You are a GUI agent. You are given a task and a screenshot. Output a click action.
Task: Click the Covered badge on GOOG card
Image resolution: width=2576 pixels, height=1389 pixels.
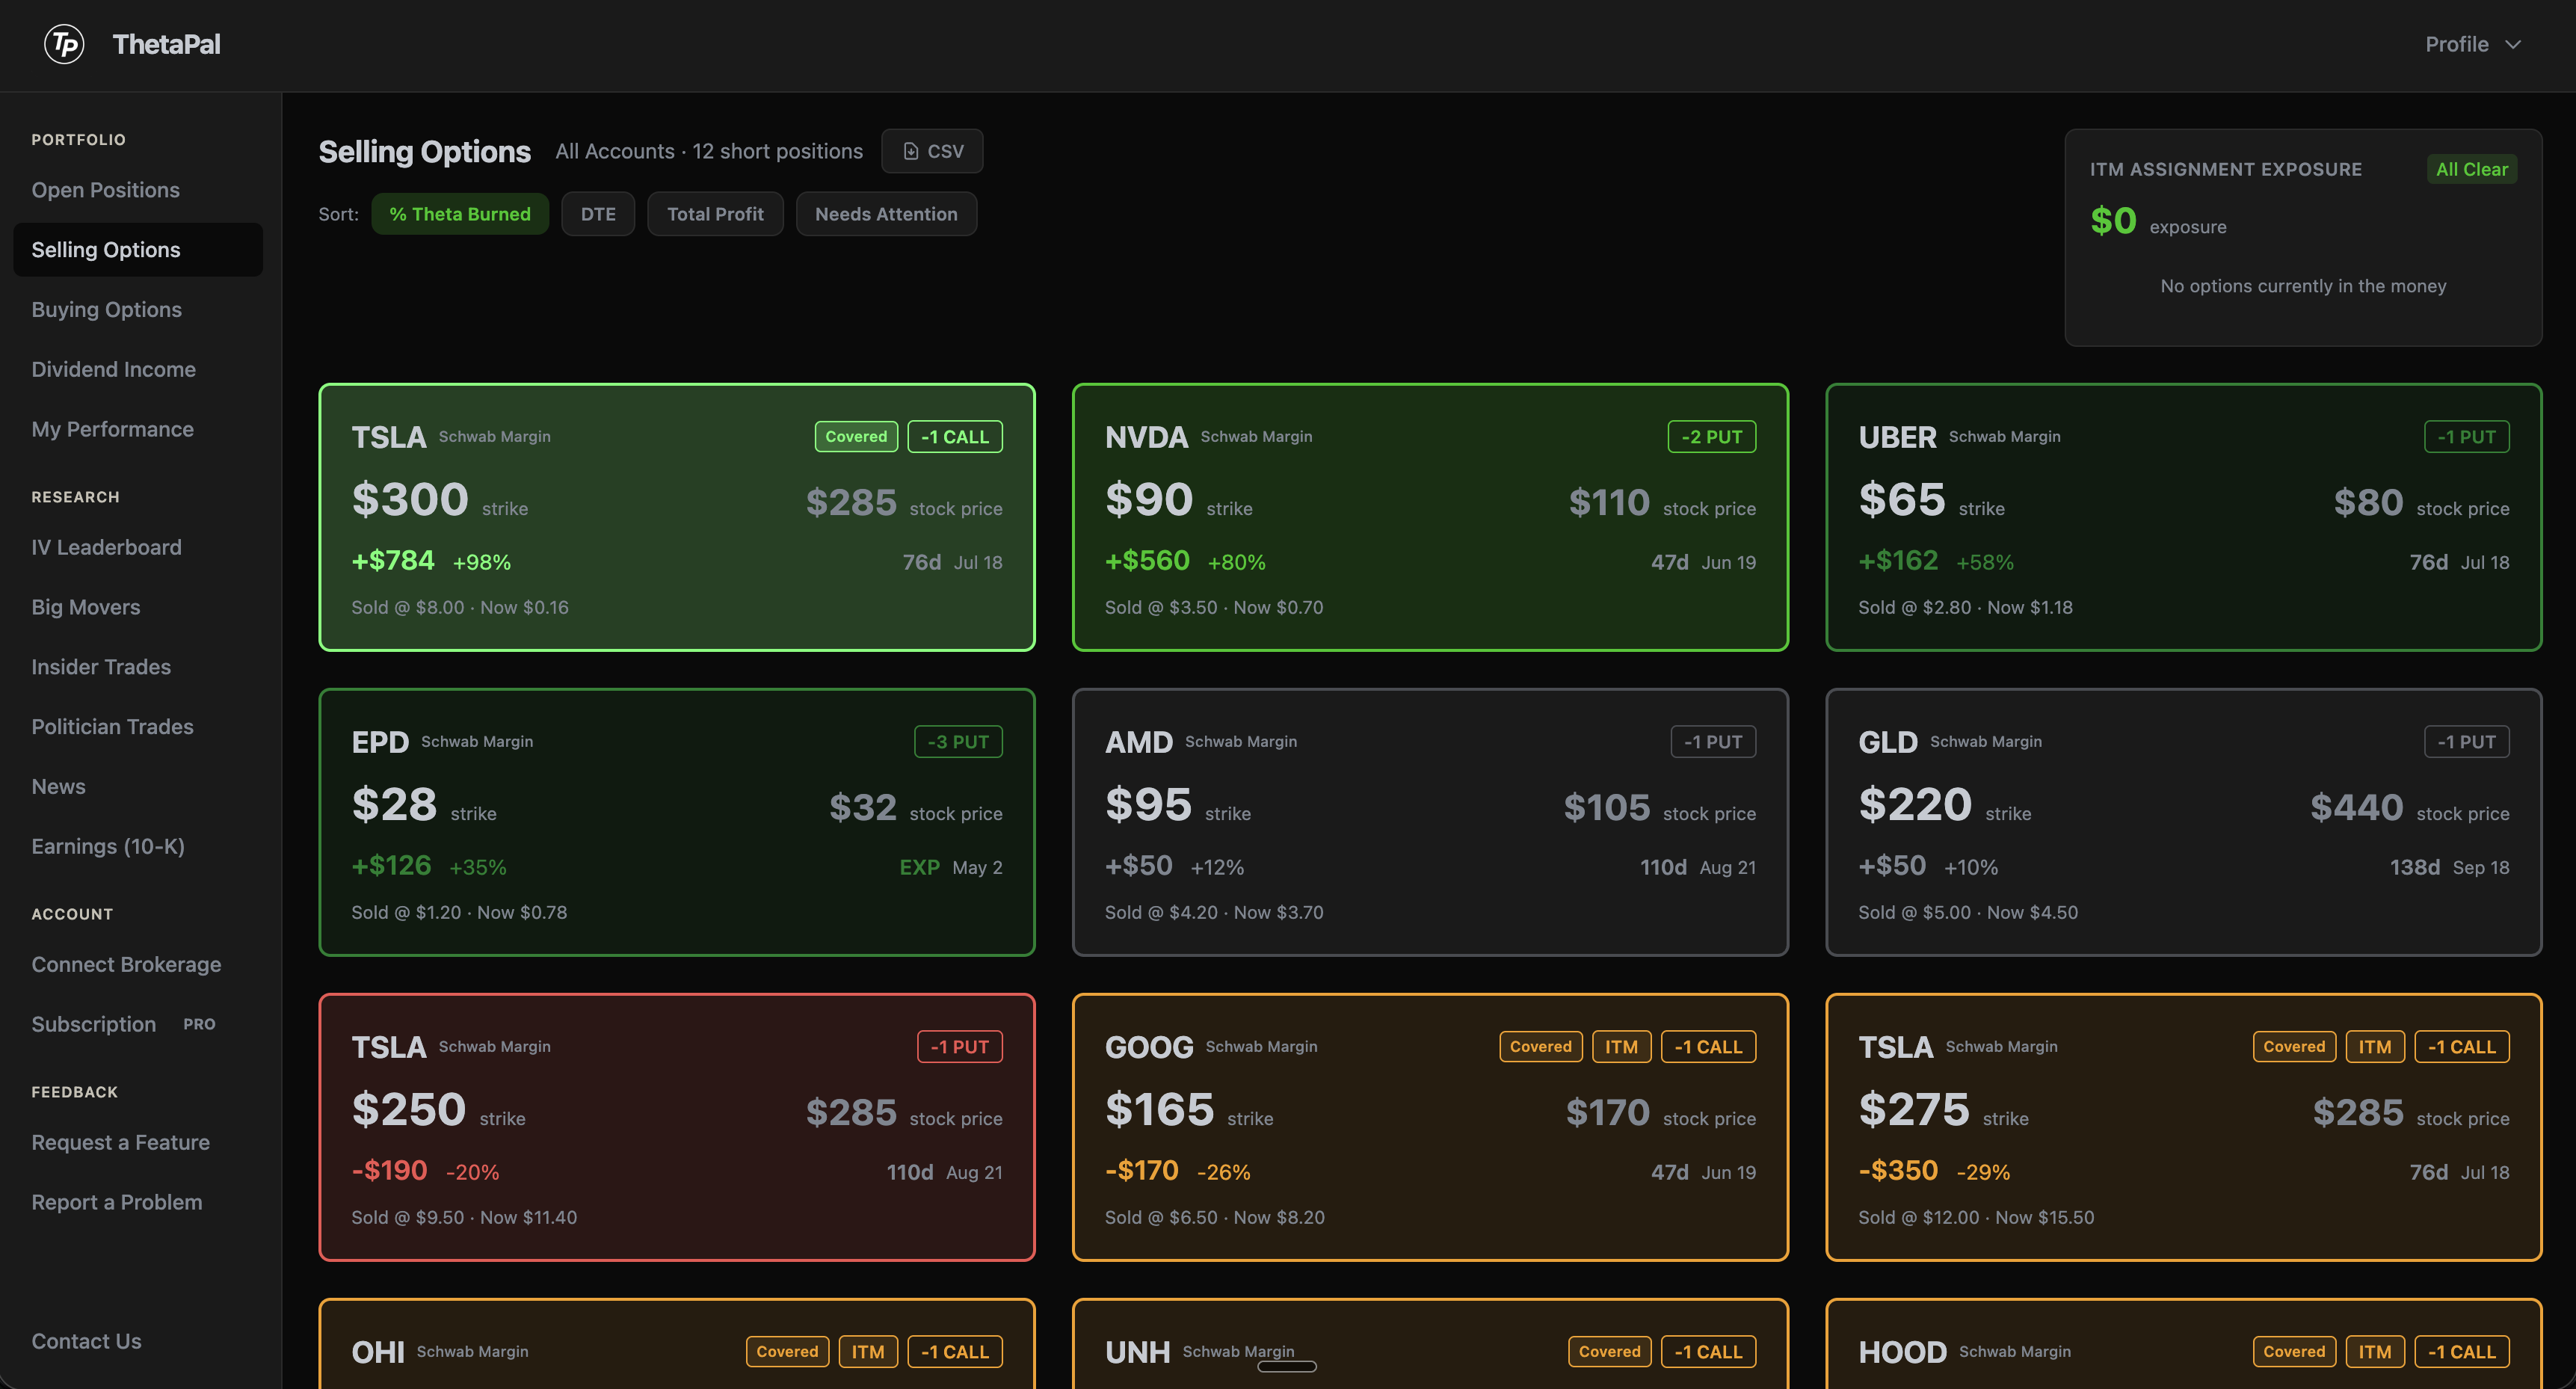click(1541, 1047)
